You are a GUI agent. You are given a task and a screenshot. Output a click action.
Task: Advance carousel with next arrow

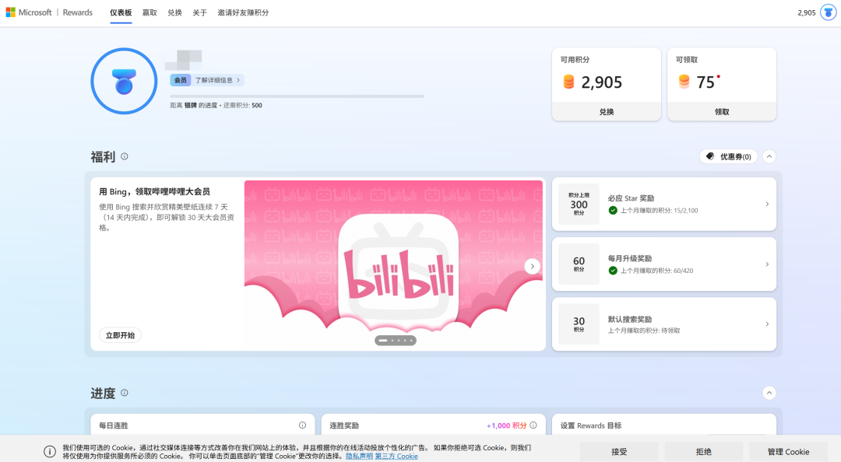coord(533,266)
